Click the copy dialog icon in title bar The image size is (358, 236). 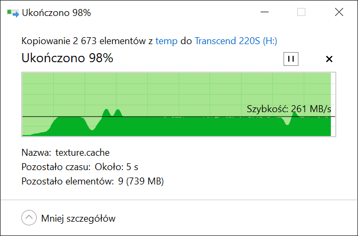tap(13, 13)
